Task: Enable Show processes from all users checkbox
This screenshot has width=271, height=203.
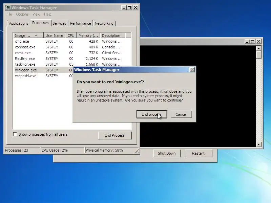Action: (x=15, y=134)
